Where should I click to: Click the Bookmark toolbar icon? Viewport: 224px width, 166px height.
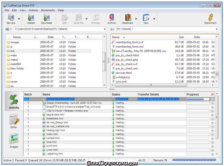(128, 19)
